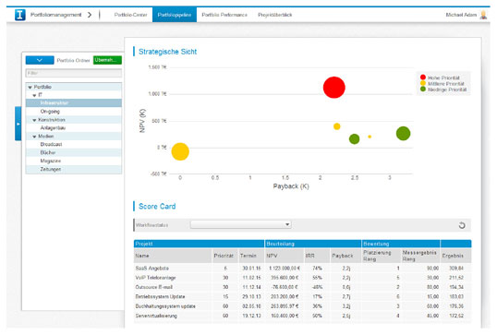
Task: Click the Strategische Sicht heading
Action: pos(168,52)
